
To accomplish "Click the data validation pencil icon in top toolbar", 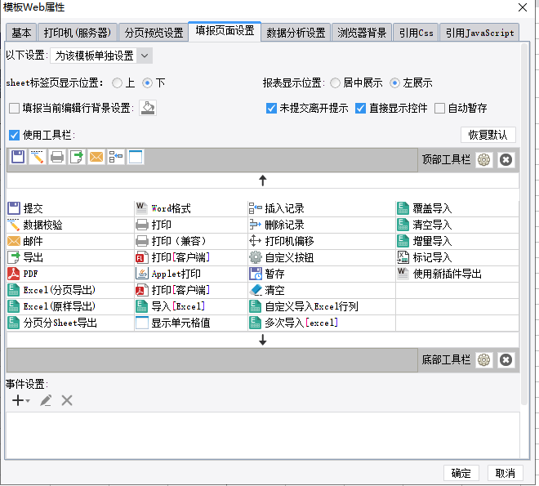I will tap(38, 157).
